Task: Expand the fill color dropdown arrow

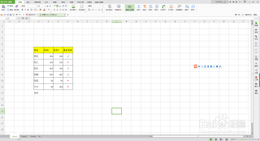Action: click(42, 10)
